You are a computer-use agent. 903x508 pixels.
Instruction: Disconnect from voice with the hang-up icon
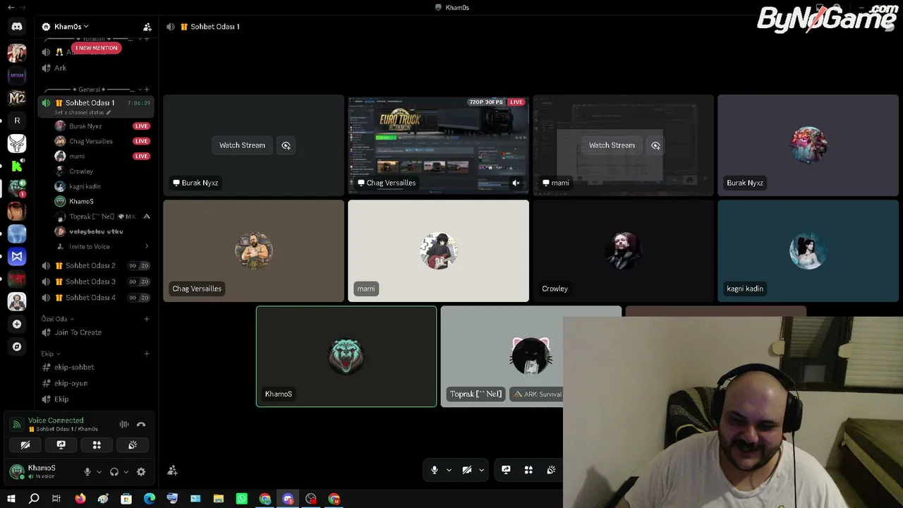click(x=141, y=424)
